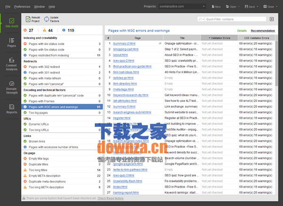
Task: Switch to the Recommendation tab
Action: point(263,31)
